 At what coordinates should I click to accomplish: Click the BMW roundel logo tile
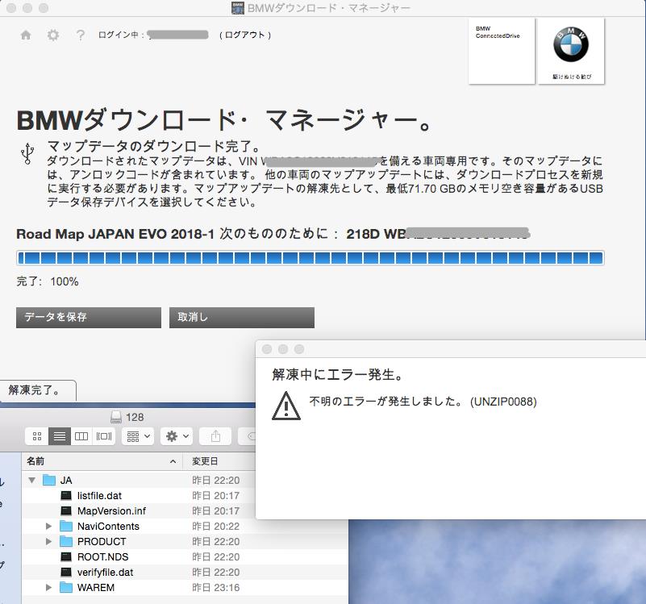pos(571,51)
